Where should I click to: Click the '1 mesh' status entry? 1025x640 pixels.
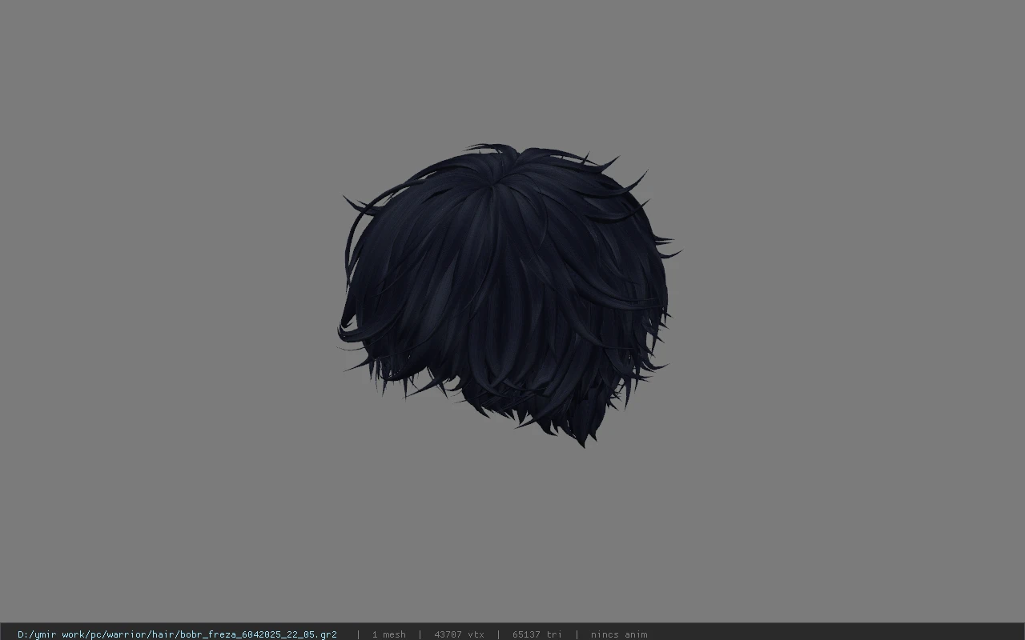(388, 634)
